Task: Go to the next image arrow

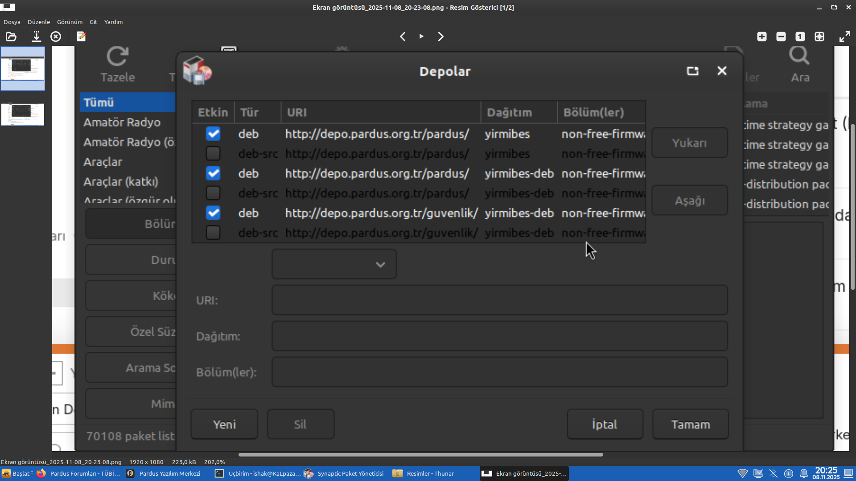Action: pos(440,37)
